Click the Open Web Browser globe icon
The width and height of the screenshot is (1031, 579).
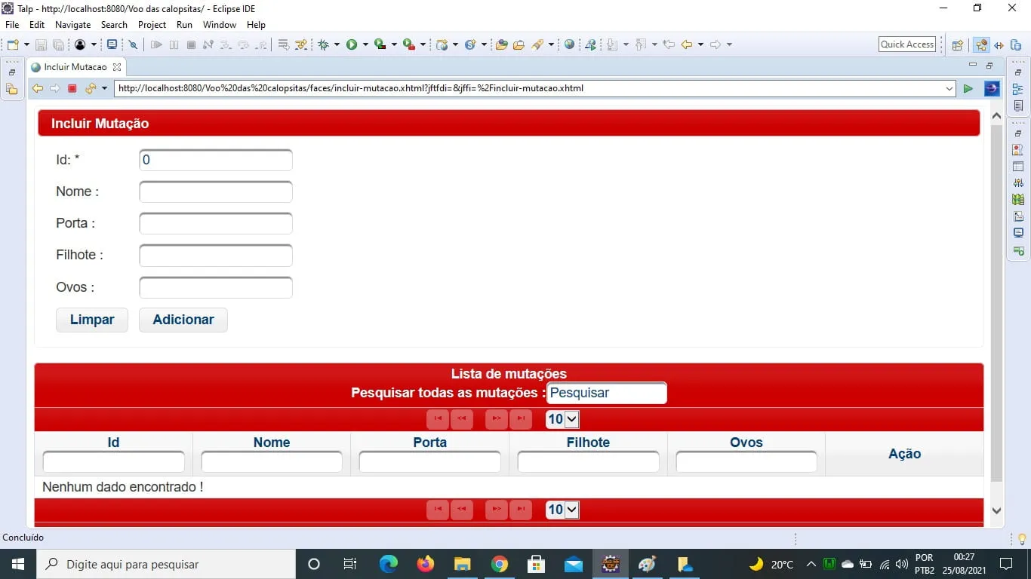[x=570, y=44]
